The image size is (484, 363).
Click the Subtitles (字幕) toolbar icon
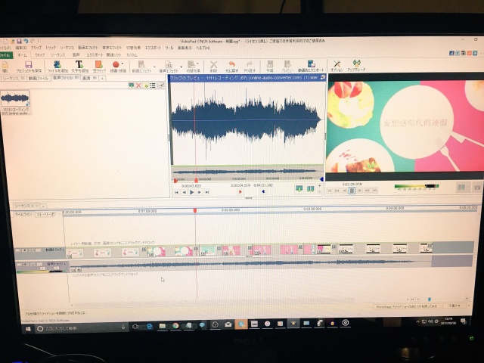270,64
